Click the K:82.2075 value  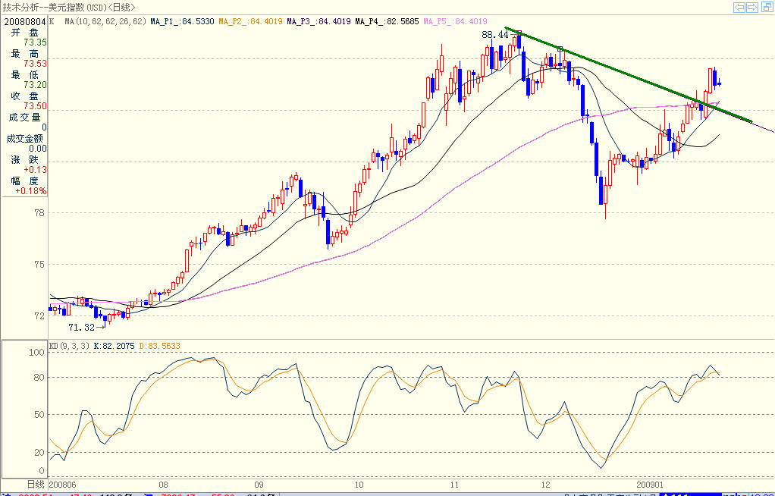click(x=114, y=346)
